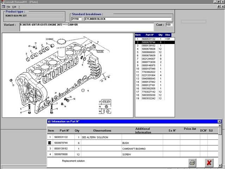Click the Information dialog title bar icon
Screen dimensions: 225x169
pos(49,121)
